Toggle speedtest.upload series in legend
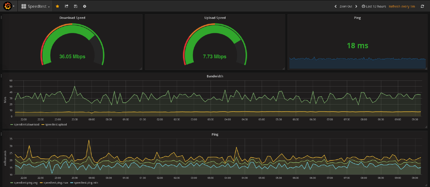 tap(56, 124)
